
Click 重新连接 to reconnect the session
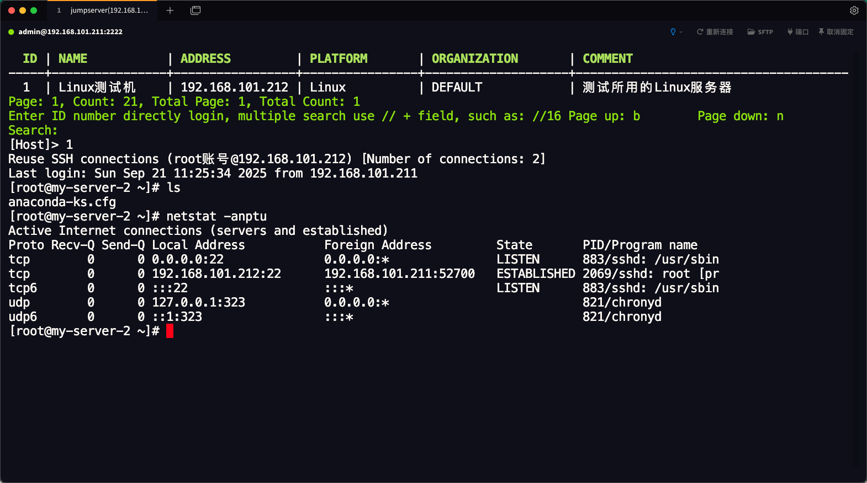[x=715, y=32]
